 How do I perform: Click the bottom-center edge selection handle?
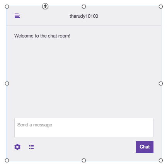(84, 160)
